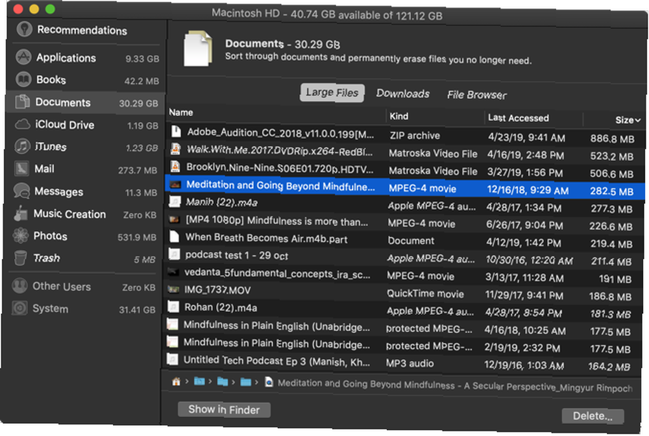Click the iTunes music note icon
This screenshot has height=436, width=649.
tap(22, 146)
